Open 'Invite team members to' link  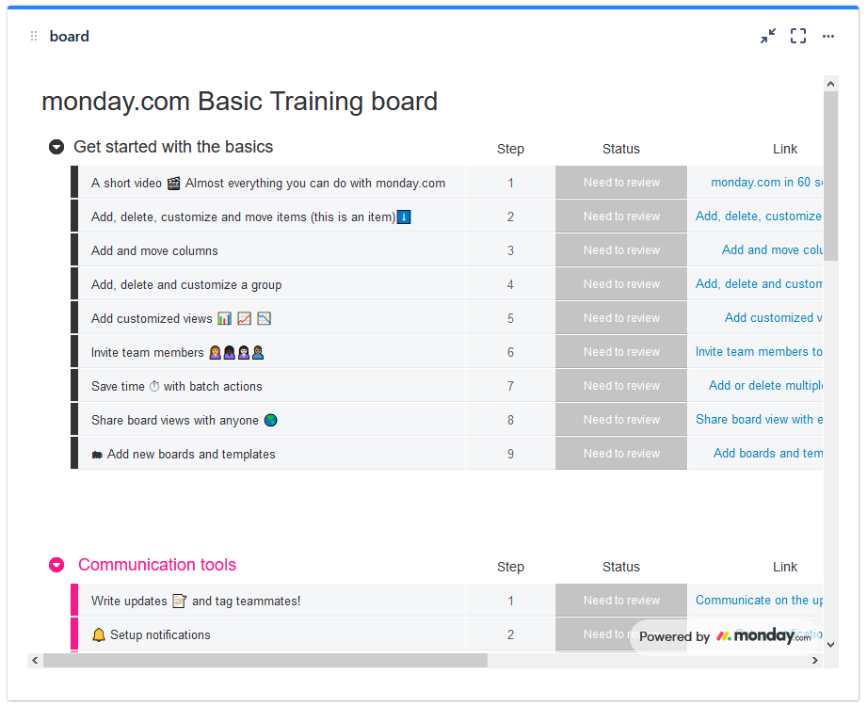coord(759,352)
